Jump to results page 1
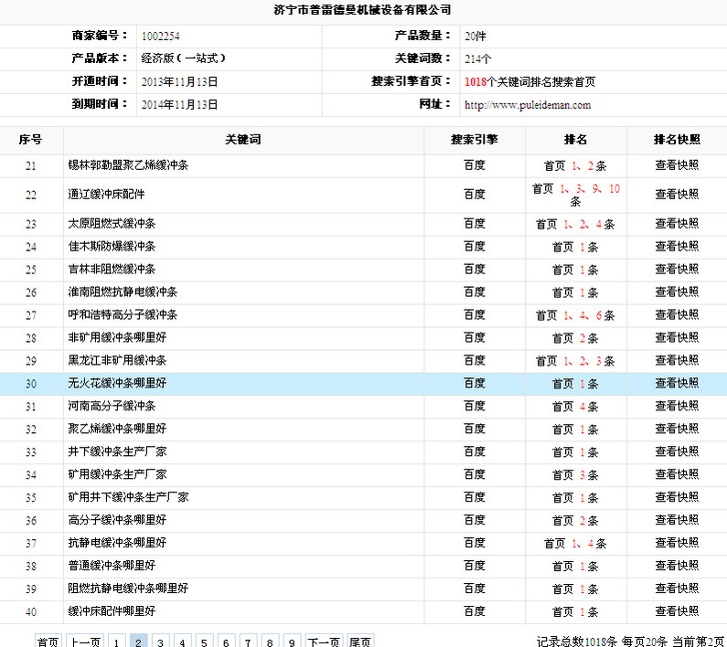Screen dimensions: 727x647 pyautogui.click(x=117, y=642)
